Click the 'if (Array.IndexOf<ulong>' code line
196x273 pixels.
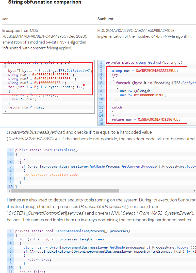[110, 251]
